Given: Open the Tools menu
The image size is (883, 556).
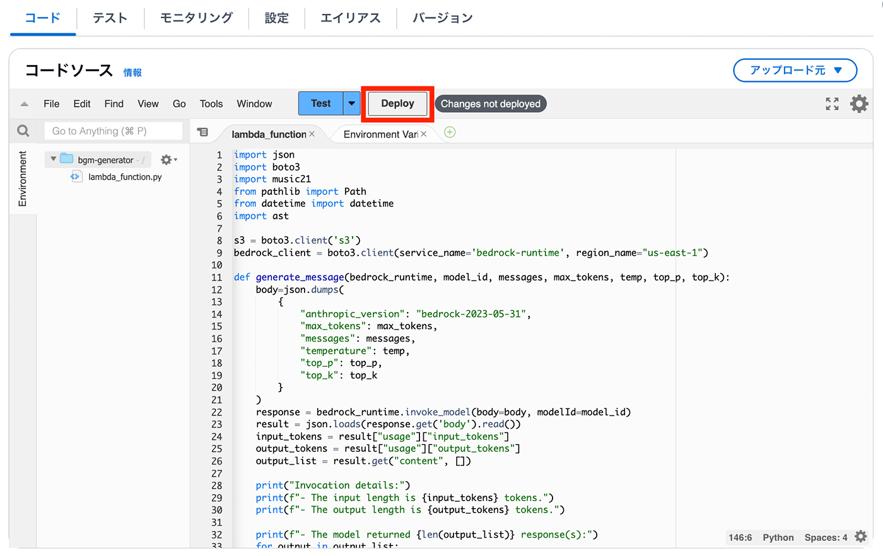Looking at the screenshot, I should tap(211, 104).
